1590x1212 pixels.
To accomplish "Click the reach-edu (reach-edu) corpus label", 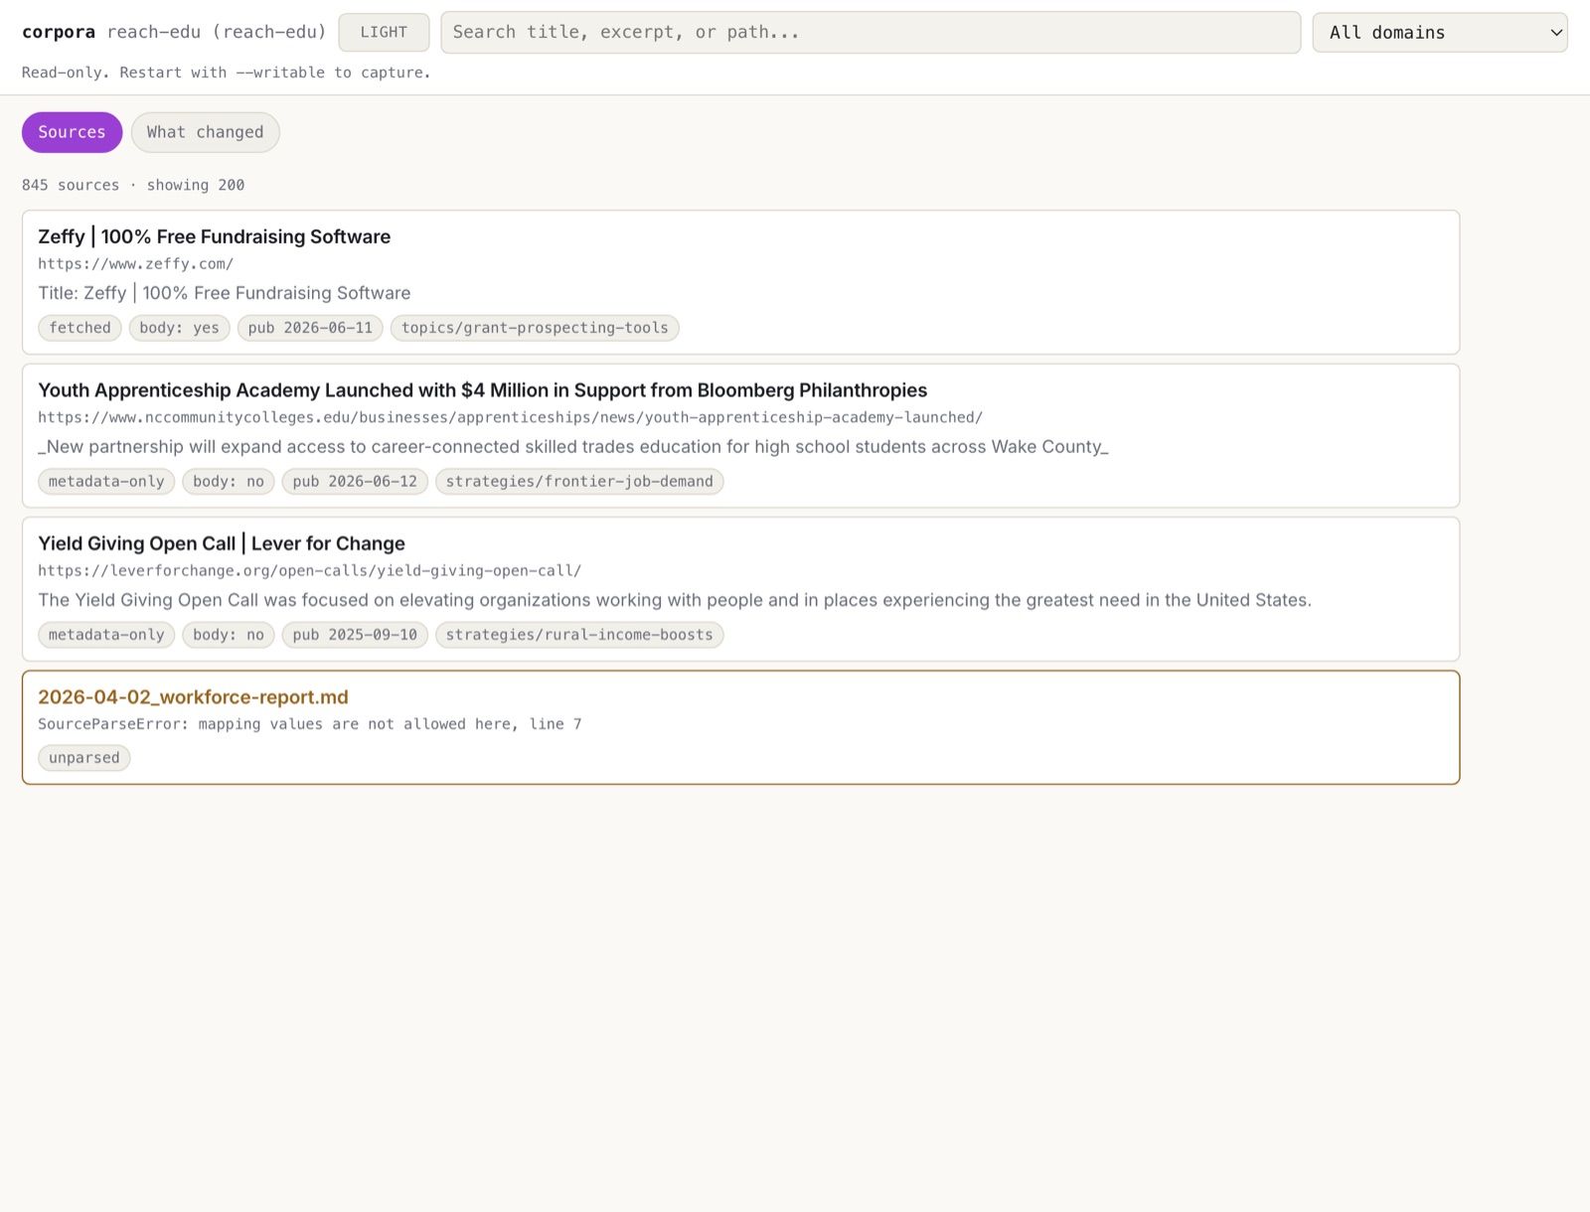I will point(217,32).
